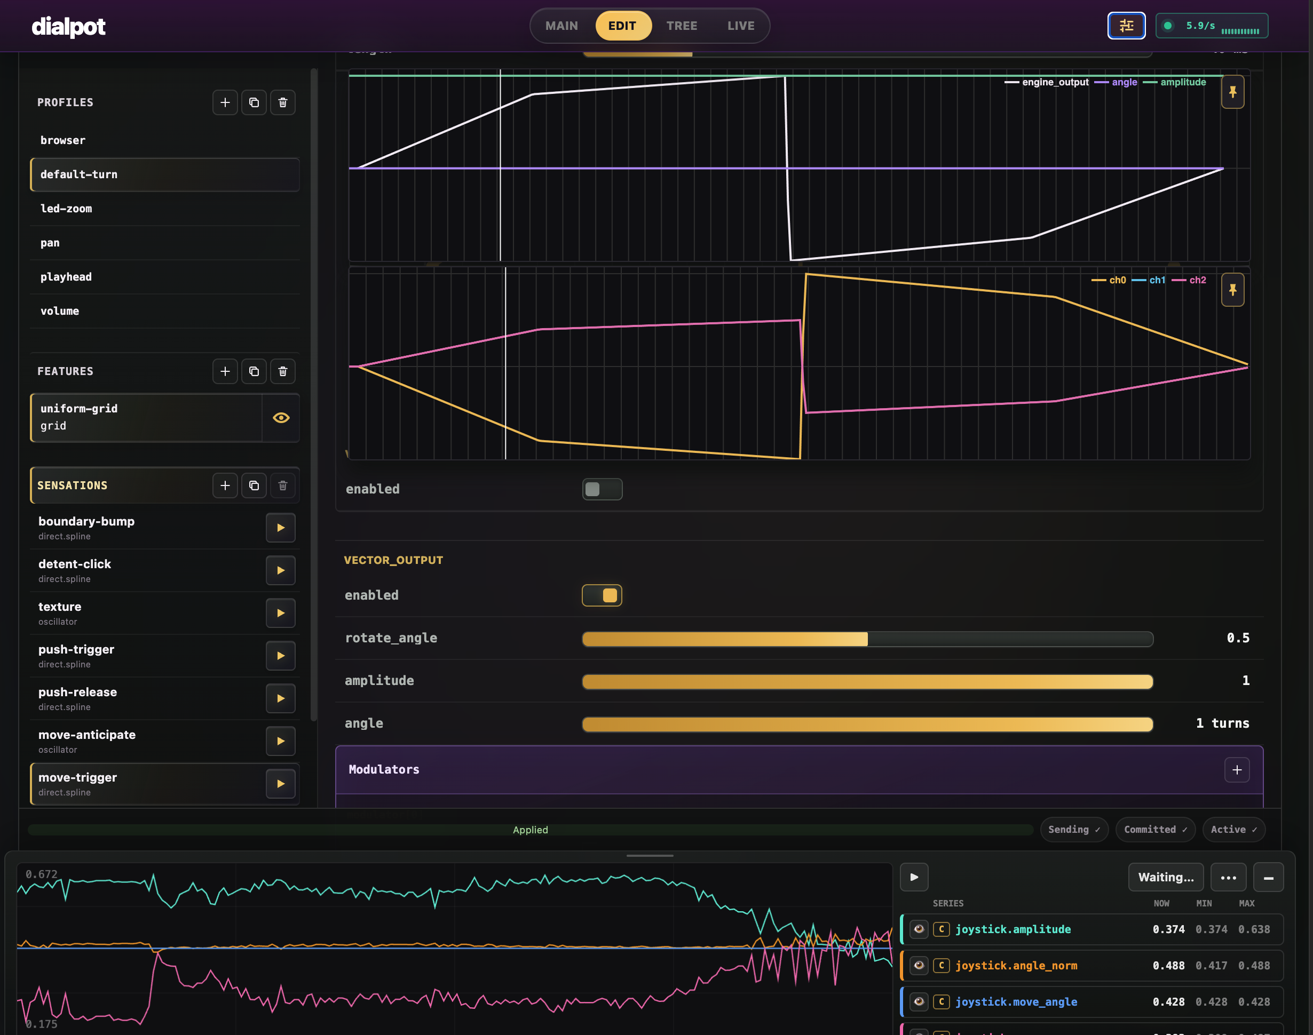Select the playhead profile
Screen dimensions: 1313x1035
pos(165,277)
